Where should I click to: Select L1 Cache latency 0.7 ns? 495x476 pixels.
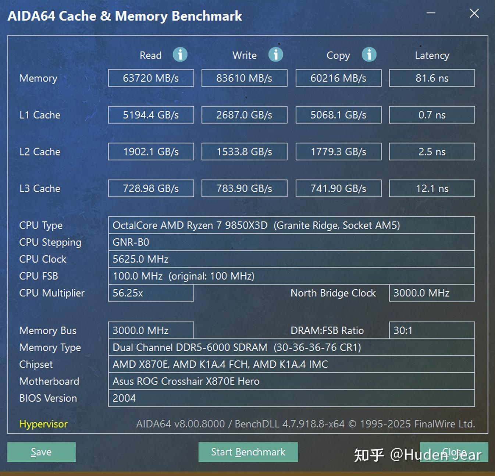pos(432,115)
